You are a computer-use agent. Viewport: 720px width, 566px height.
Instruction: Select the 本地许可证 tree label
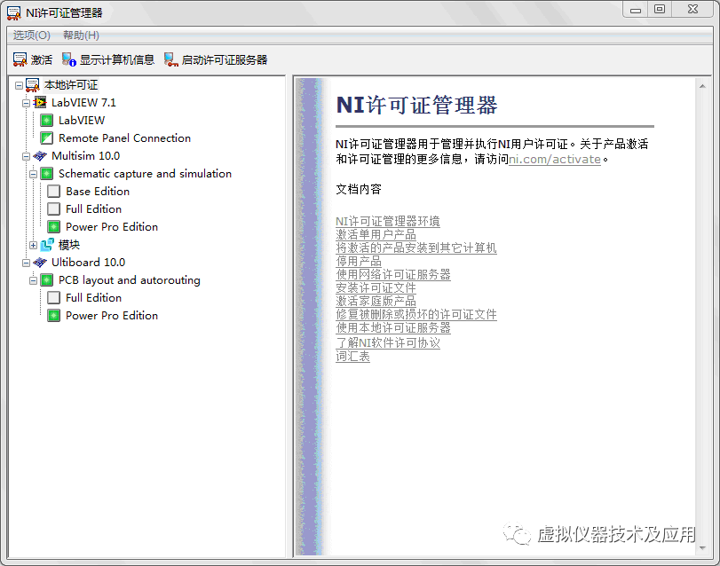[71, 85]
